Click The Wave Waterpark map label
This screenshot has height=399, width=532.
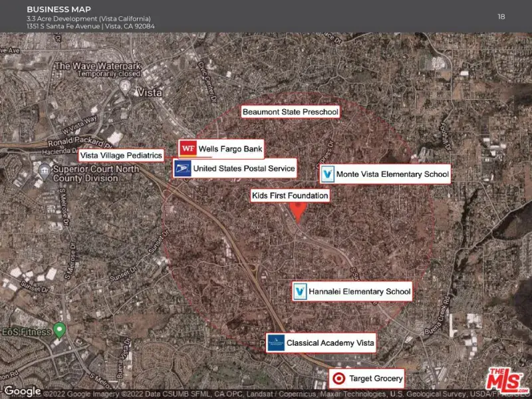tap(97, 66)
